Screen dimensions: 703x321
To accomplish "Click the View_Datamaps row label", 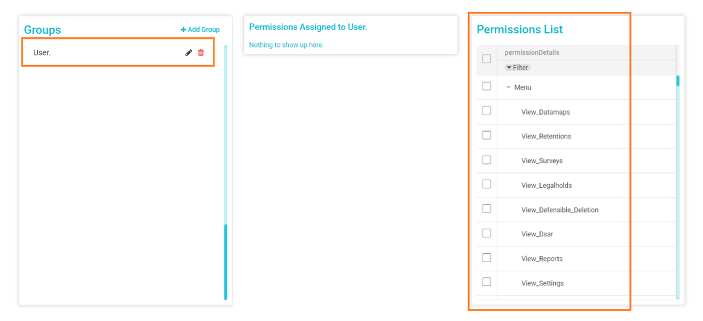I will 546,112.
